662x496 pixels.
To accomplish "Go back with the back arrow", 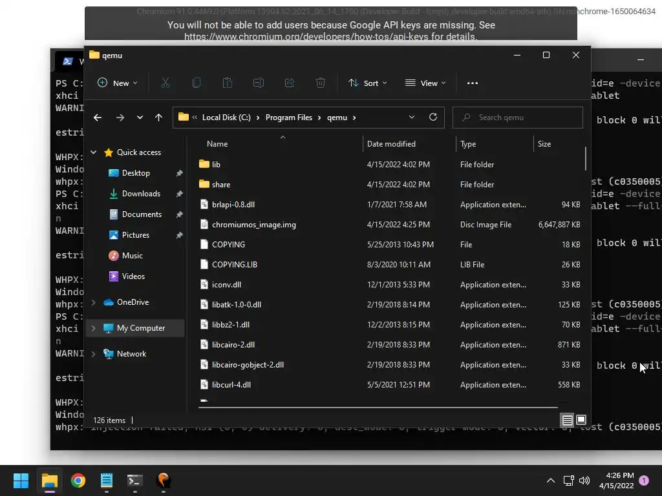I will (x=98, y=118).
